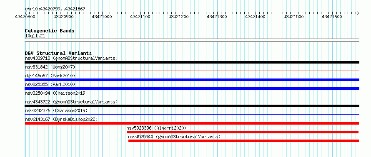The width and height of the screenshot is (371, 157).
Task: Click the 10q11.21 cytogenetic band bar
Action: (192, 40)
